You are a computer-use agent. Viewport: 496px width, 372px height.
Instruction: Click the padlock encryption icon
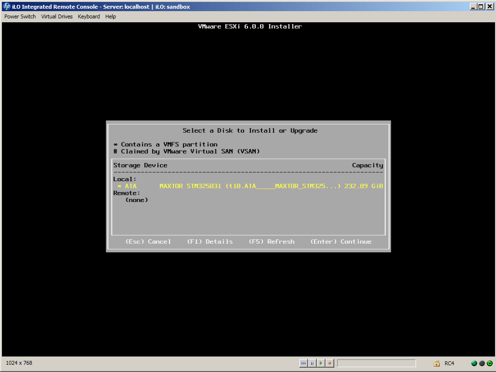click(x=436, y=363)
